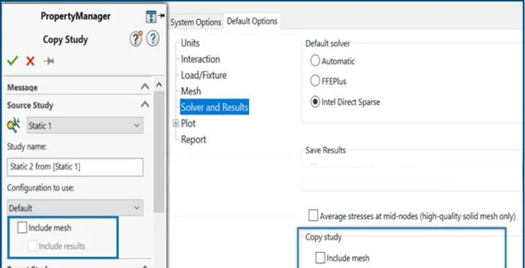
Task: Select Load/Fixture in options tree
Action: [204, 75]
